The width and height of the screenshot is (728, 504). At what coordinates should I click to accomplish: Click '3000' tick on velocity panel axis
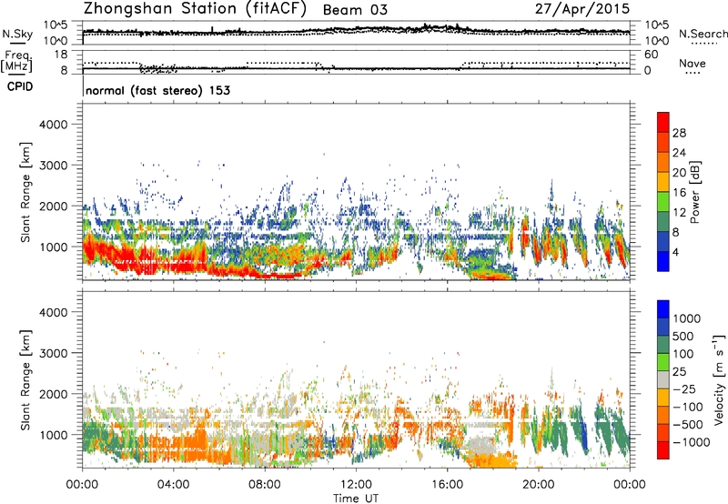tap(54, 353)
